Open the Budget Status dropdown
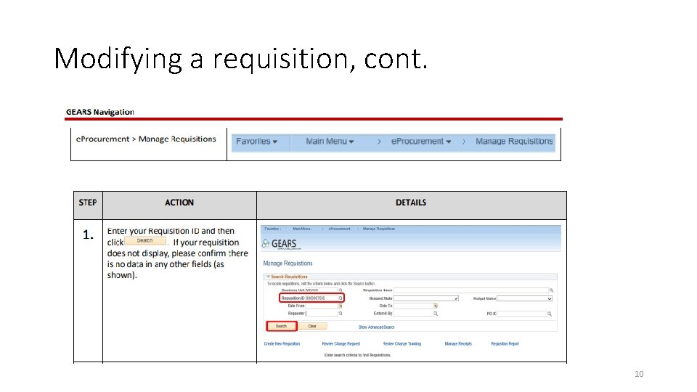Viewport: 697px width, 392px height. tap(524, 298)
